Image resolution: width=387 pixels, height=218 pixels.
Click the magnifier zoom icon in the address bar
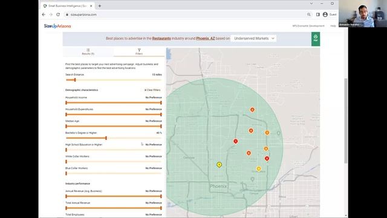pyautogui.click(x=309, y=15)
